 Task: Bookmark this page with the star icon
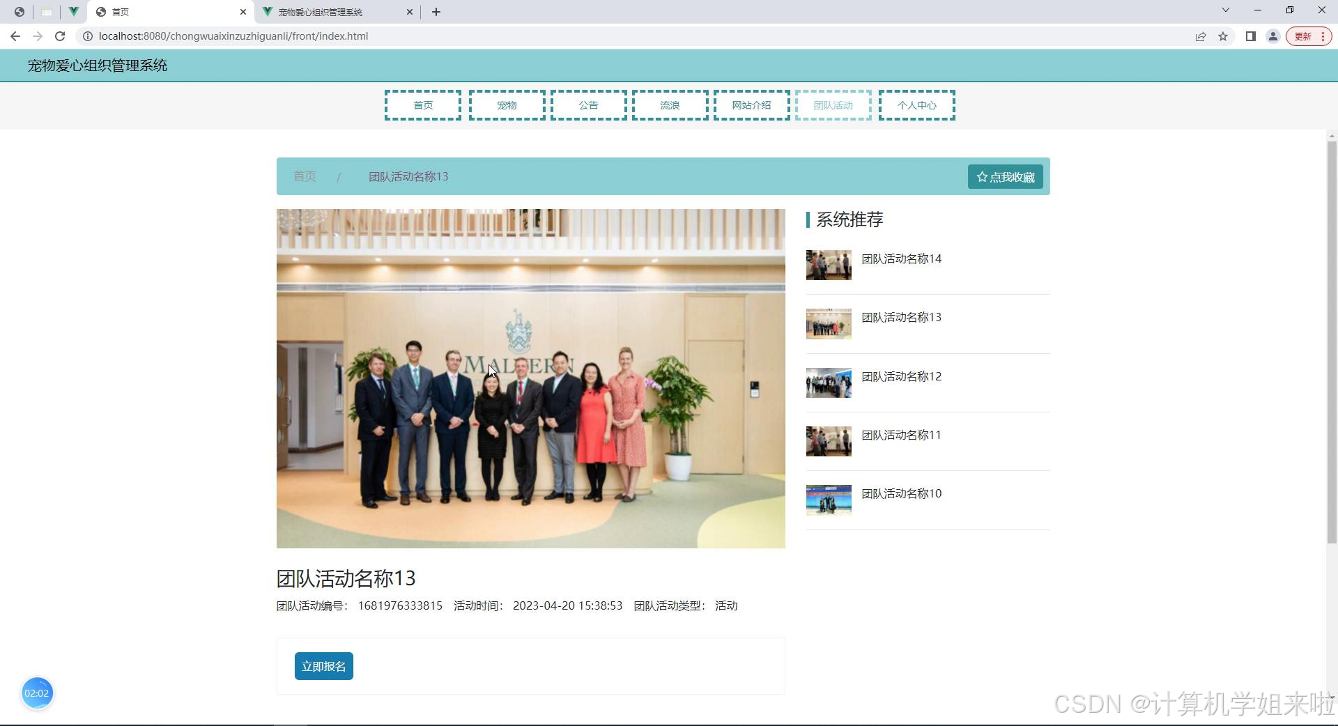click(x=1223, y=36)
